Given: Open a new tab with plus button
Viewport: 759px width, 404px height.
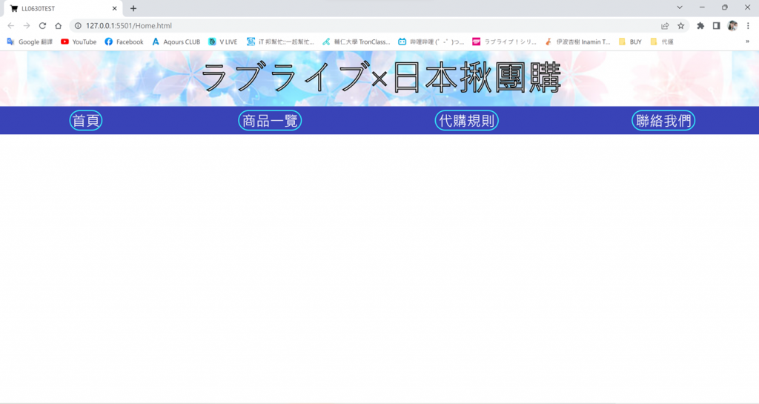Looking at the screenshot, I should coord(133,8).
